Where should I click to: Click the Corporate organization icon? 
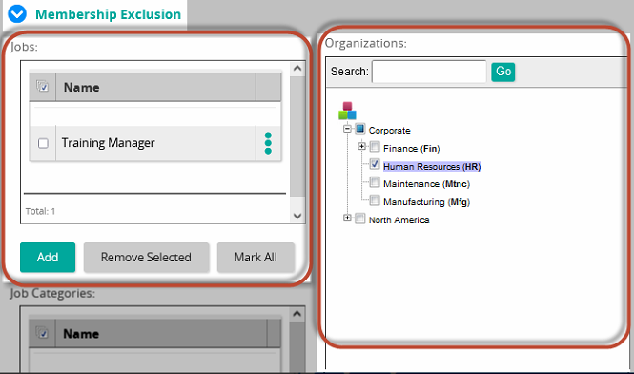[x=359, y=129]
